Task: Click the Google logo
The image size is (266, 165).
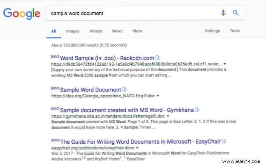Action: pos(22,14)
